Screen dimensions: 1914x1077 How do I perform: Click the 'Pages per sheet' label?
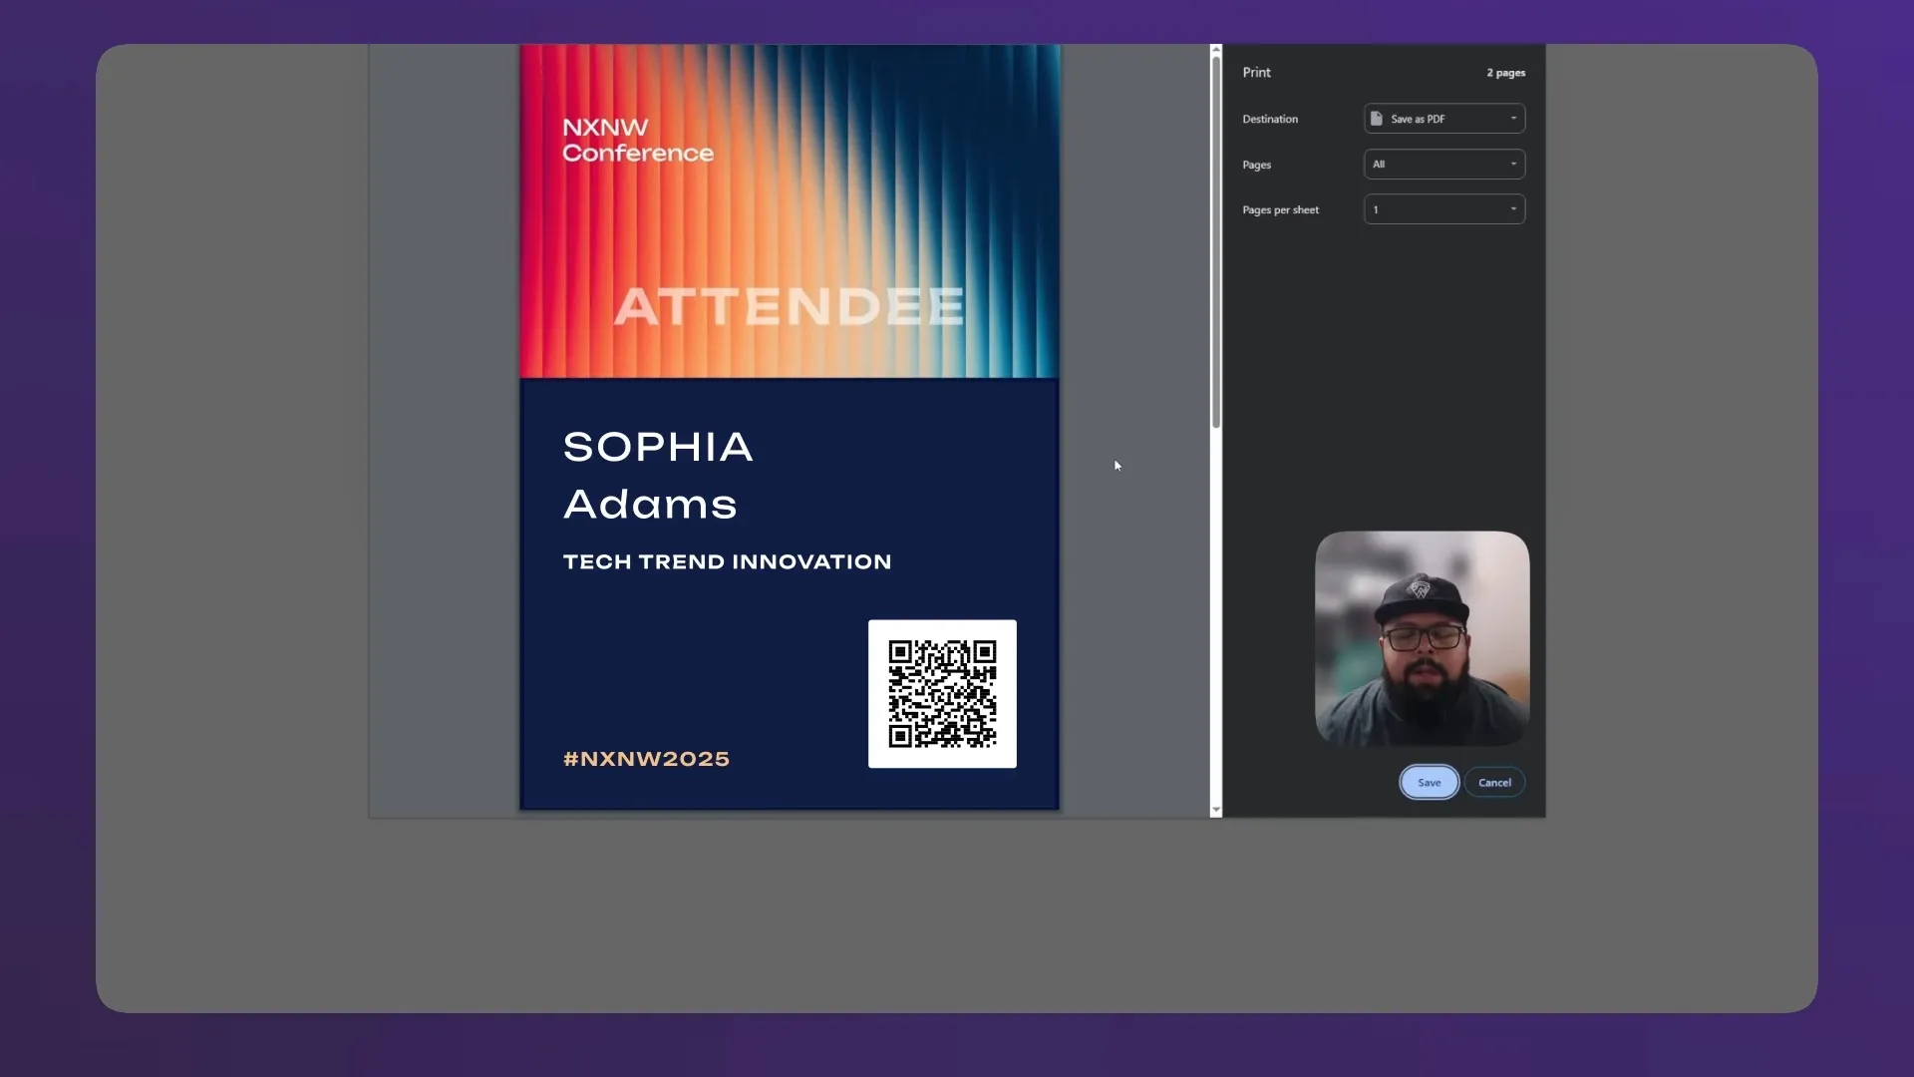coord(1280,210)
